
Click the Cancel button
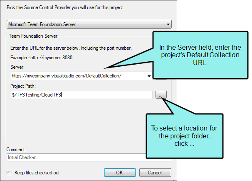(x=155, y=173)
